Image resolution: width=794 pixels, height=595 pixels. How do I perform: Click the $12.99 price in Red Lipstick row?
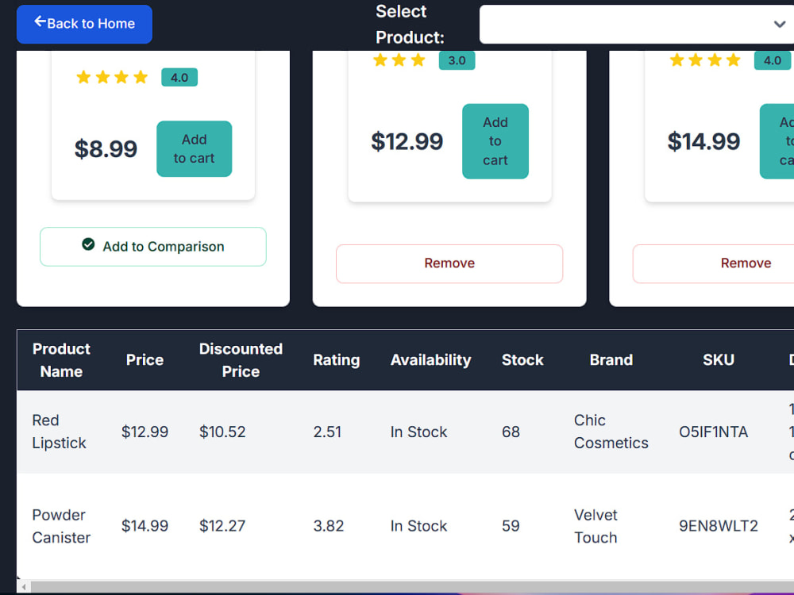click(145, 432)
